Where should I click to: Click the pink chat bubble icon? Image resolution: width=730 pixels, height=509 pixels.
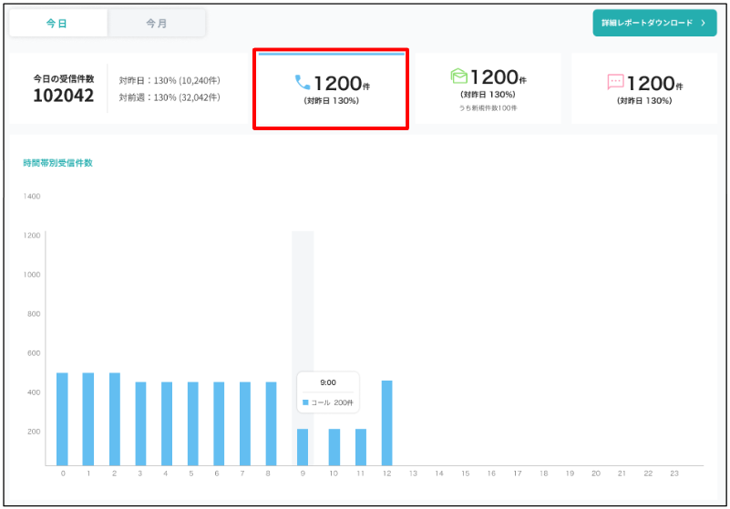click(x=615, y=82)
